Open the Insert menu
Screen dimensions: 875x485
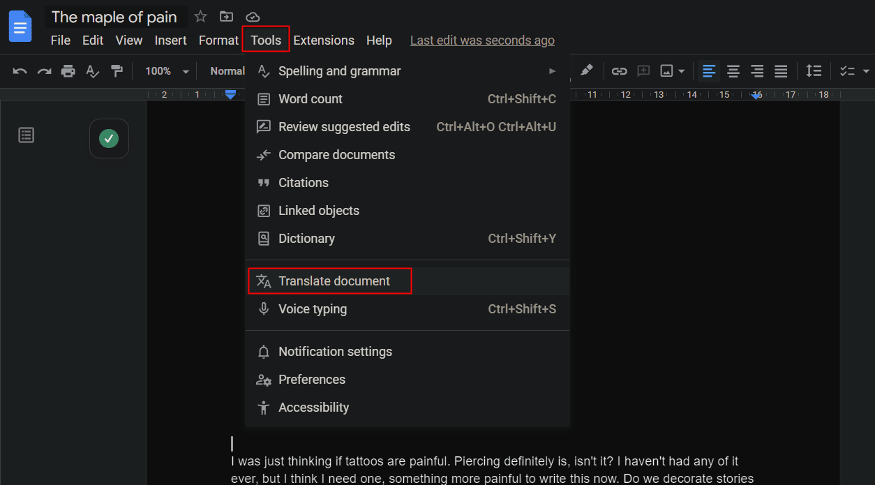(171, 40)
